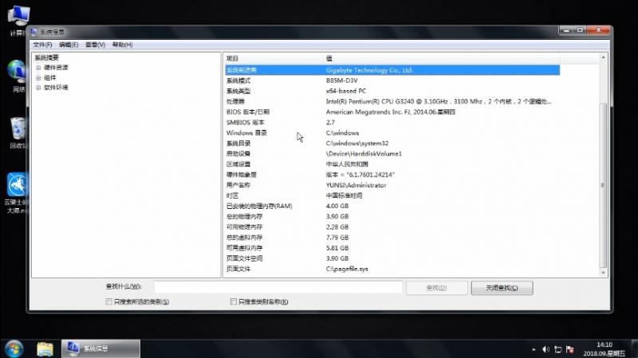This screenshot has height=358, width=638.
Task: Click scrollbar down arrow in details pane
Action: pyautogui.click(x=603, y=273)
